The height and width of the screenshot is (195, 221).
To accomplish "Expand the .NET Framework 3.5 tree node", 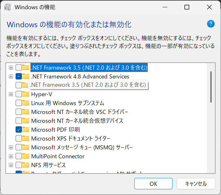I will (11, 68).
